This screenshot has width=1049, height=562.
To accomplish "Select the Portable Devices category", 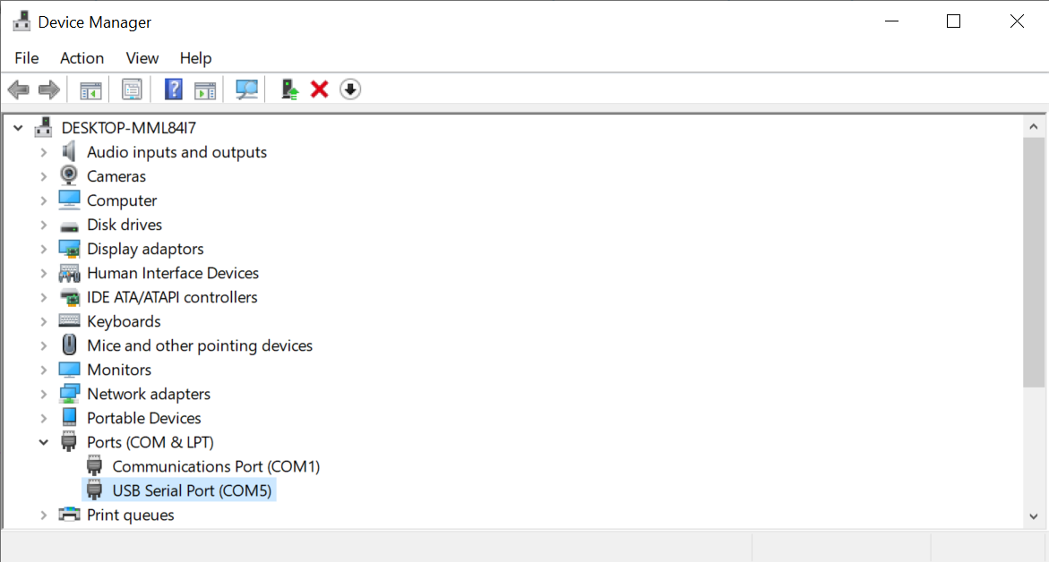I will point(144,418).
